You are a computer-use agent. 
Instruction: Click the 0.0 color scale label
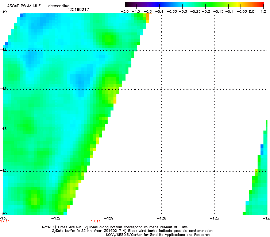252,12
